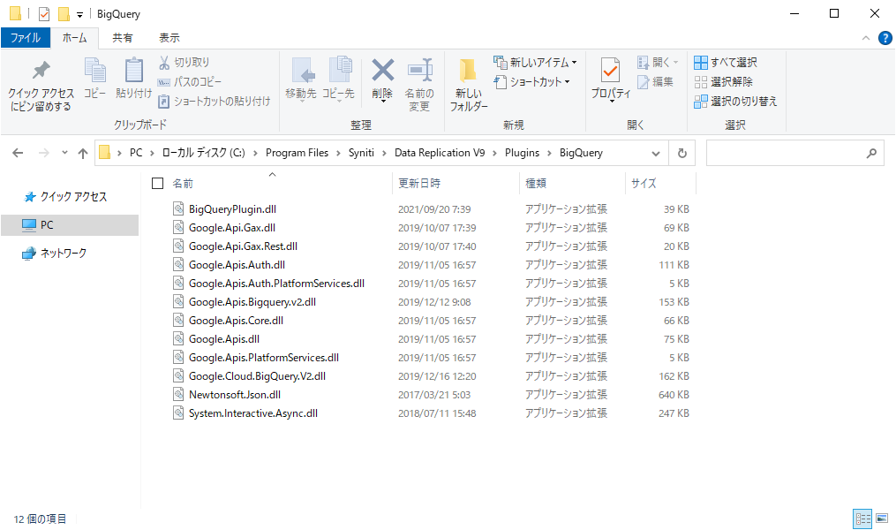The width and height of the screenshot is (896, 530).
Task: Select the file BigQueryPlugin.dll
Action: coord(232,209)
